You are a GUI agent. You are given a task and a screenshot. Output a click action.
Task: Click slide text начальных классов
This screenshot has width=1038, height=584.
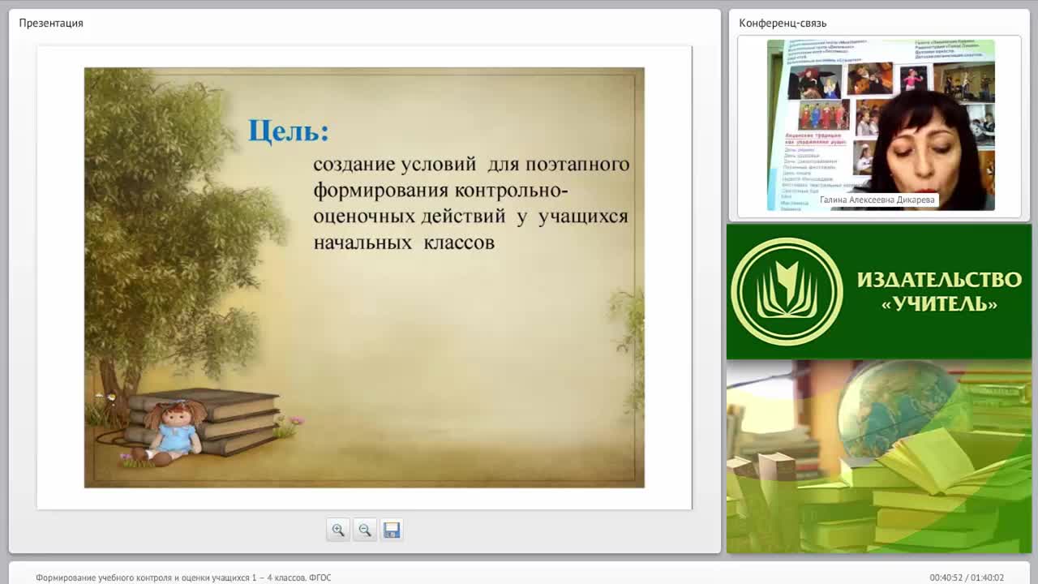click(404, 243)
